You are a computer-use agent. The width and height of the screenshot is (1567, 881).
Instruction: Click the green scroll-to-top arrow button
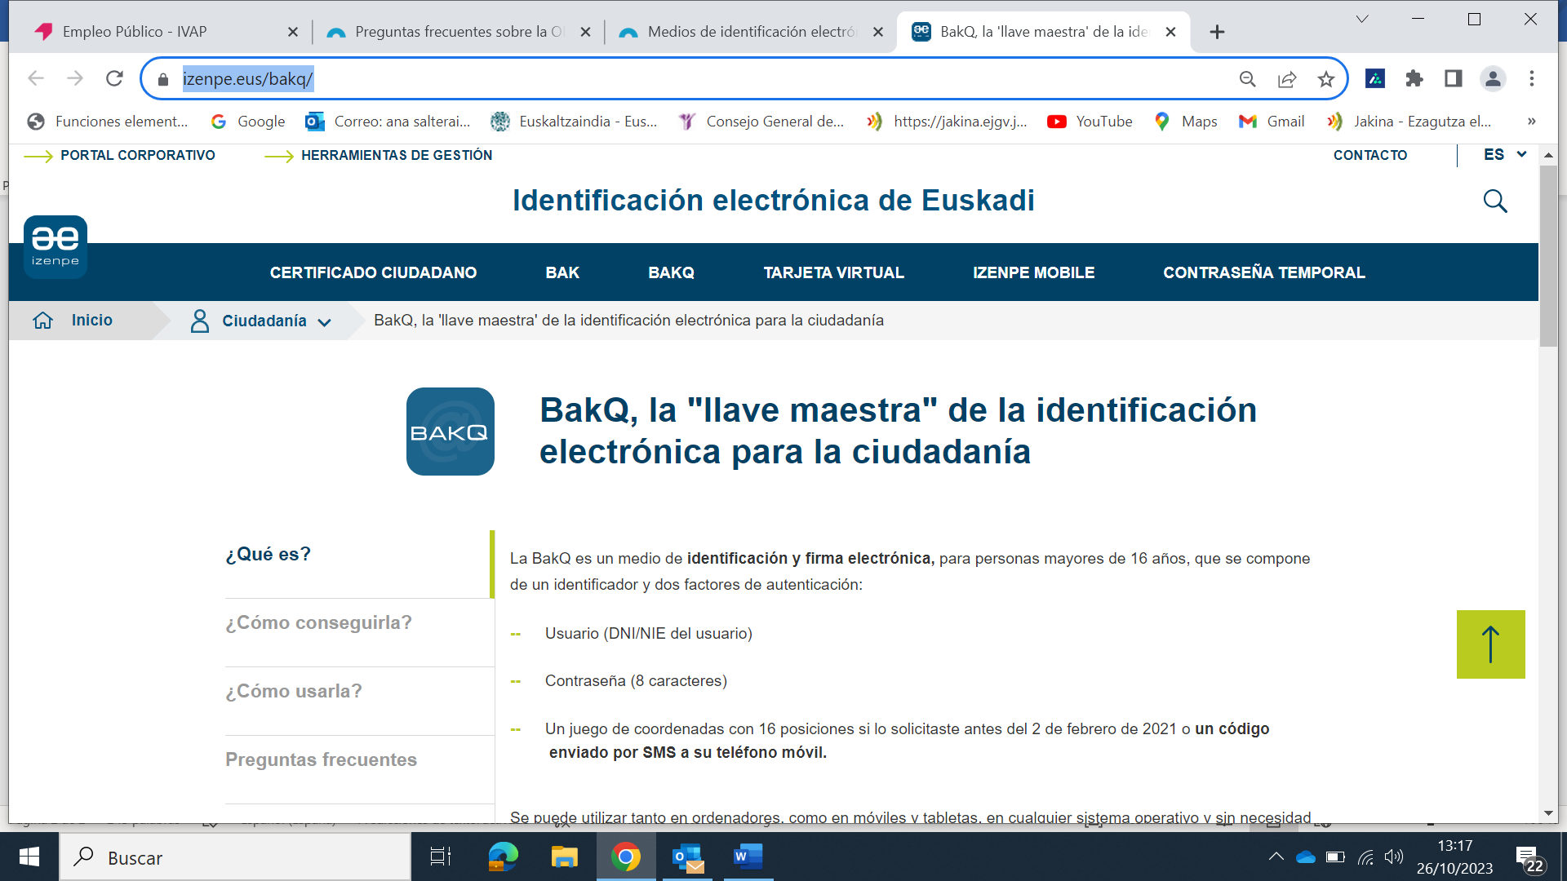click(x=1490, y=644)
